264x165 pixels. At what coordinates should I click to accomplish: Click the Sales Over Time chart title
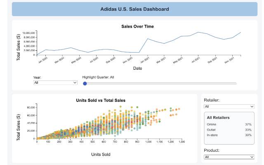pyautogui.click(x=137, y=26)
